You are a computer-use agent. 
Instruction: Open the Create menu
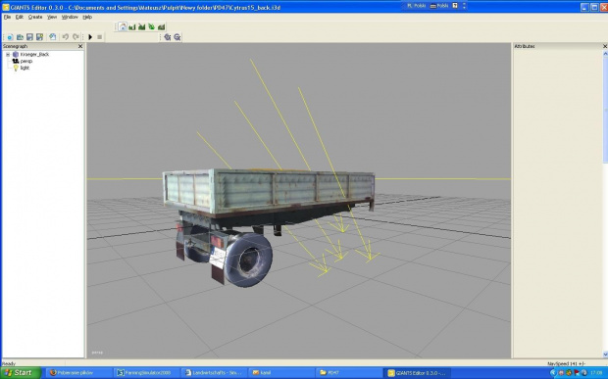tap(35, 17)
